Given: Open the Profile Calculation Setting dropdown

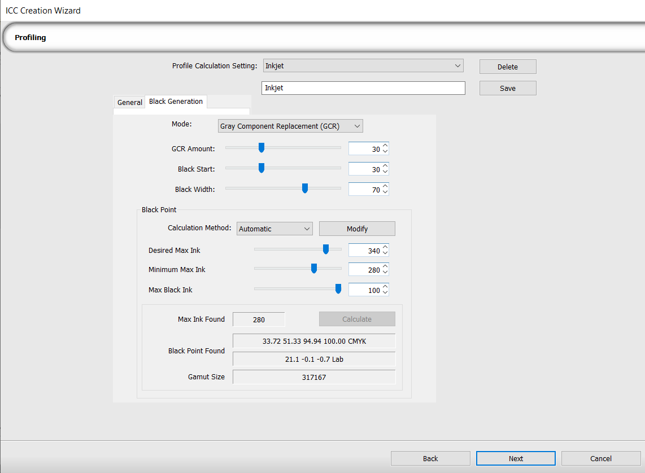Looking at the screenshot, I should (363, 66).
